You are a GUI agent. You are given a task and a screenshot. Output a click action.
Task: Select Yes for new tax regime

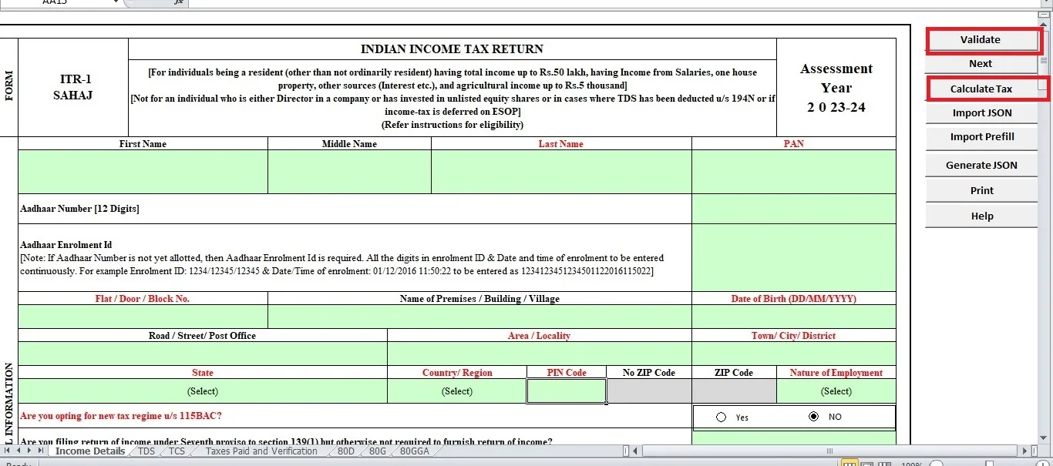(722, 417)
